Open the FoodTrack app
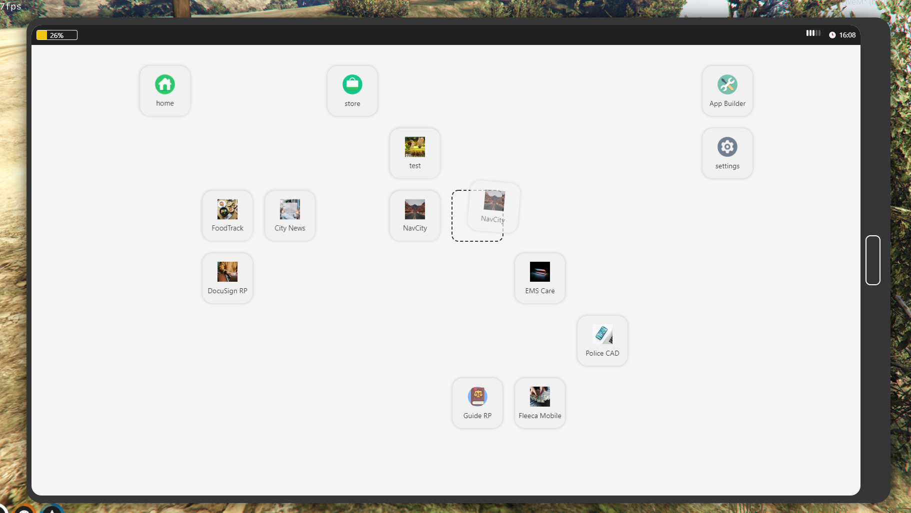 227,216
